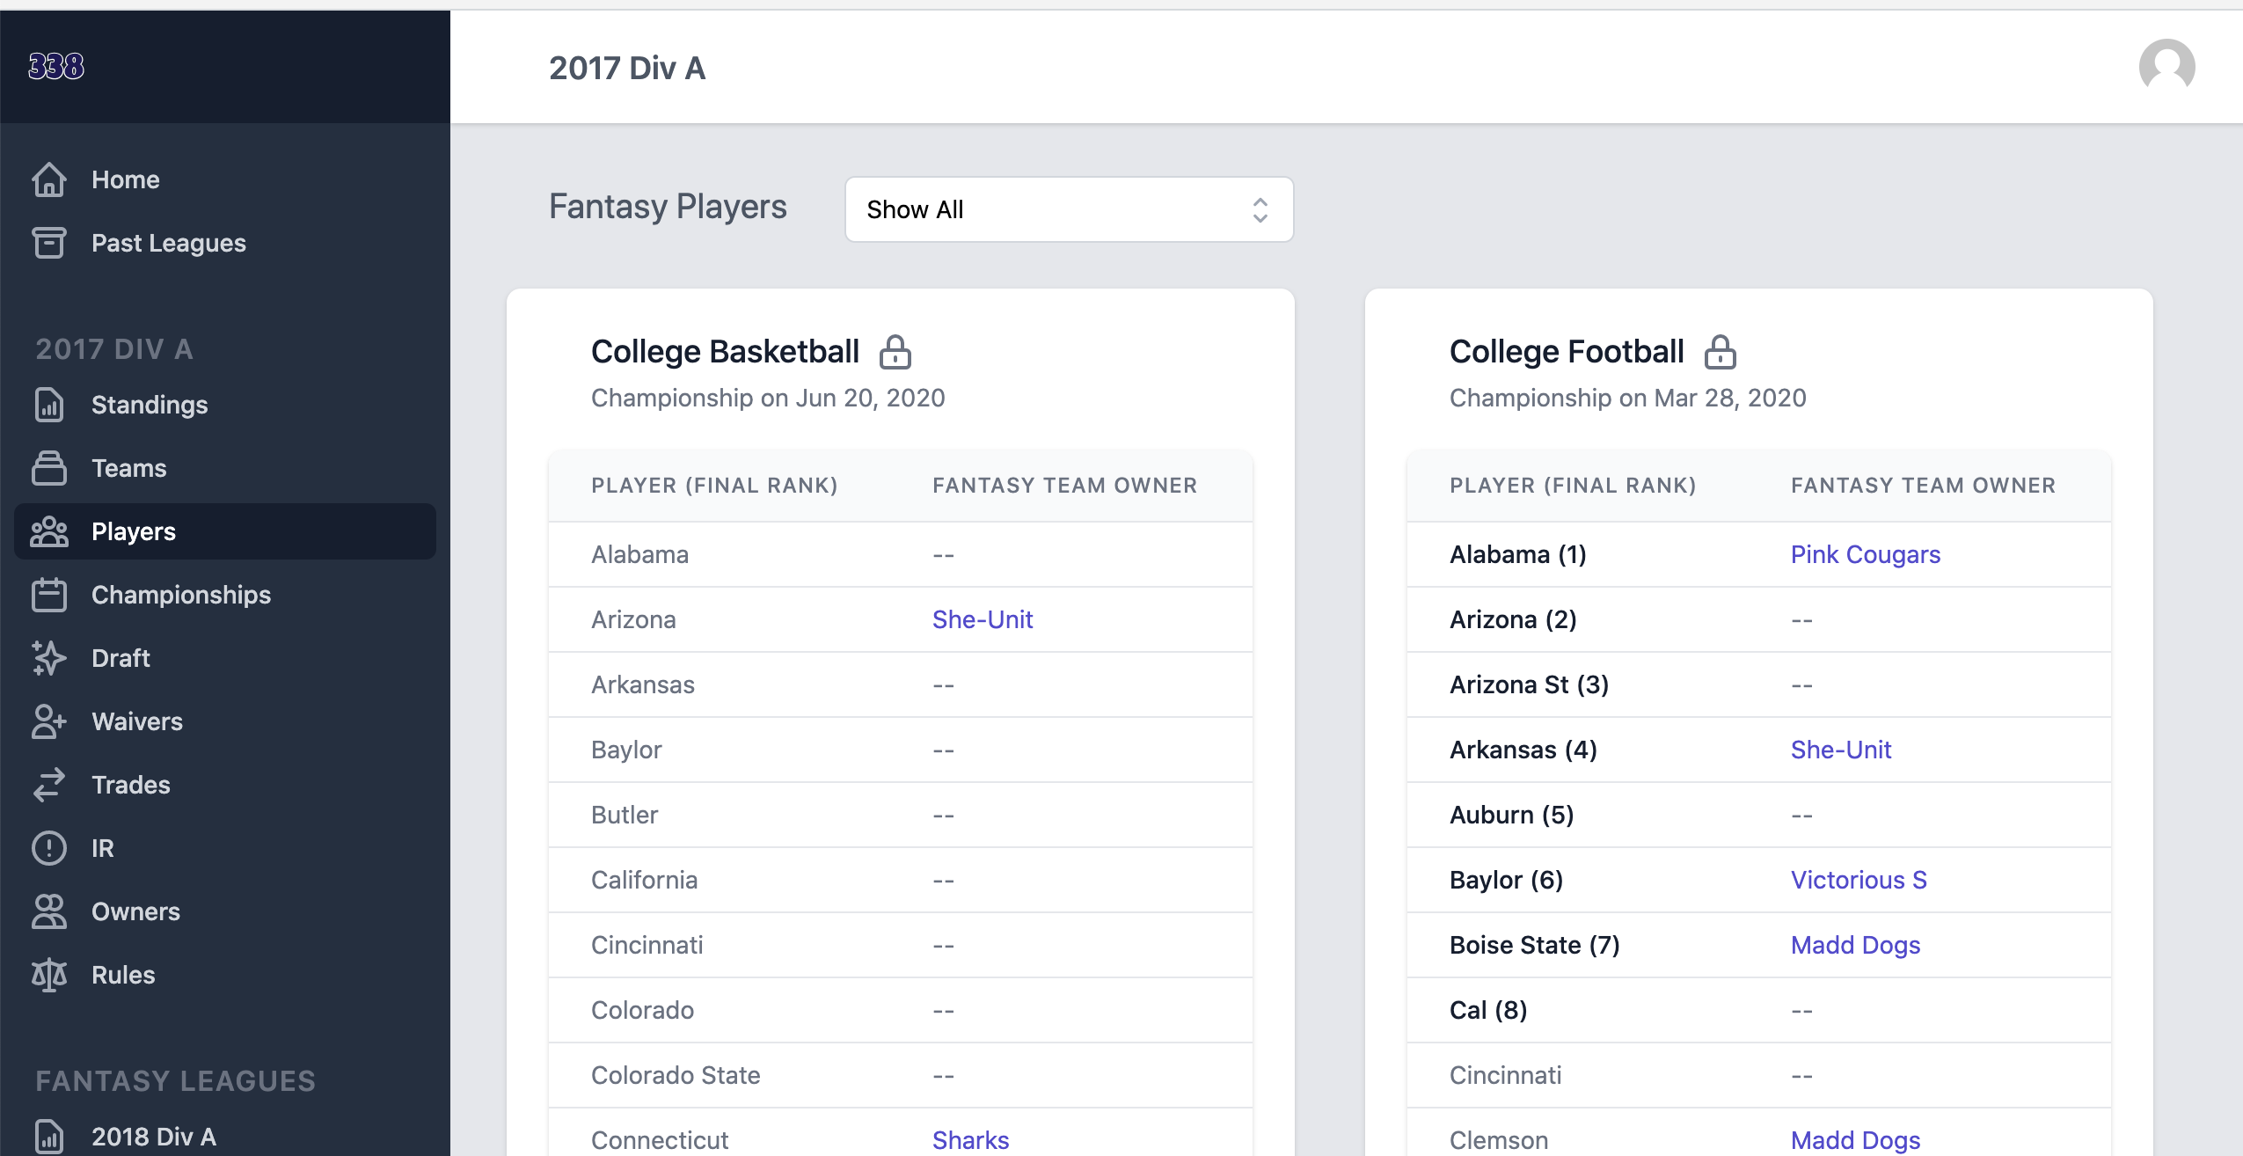Screen dimensions: 2243x1156
Task: Click the Rules navigation item
Action: coord(125,975)
